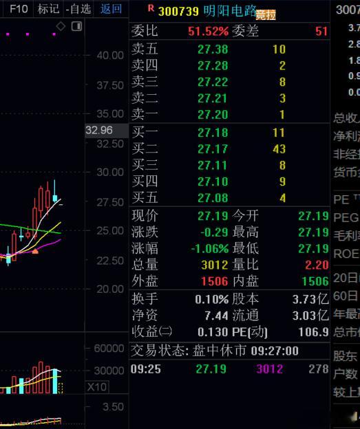
Task: Click the 委差 value 51
Action: 321,32
